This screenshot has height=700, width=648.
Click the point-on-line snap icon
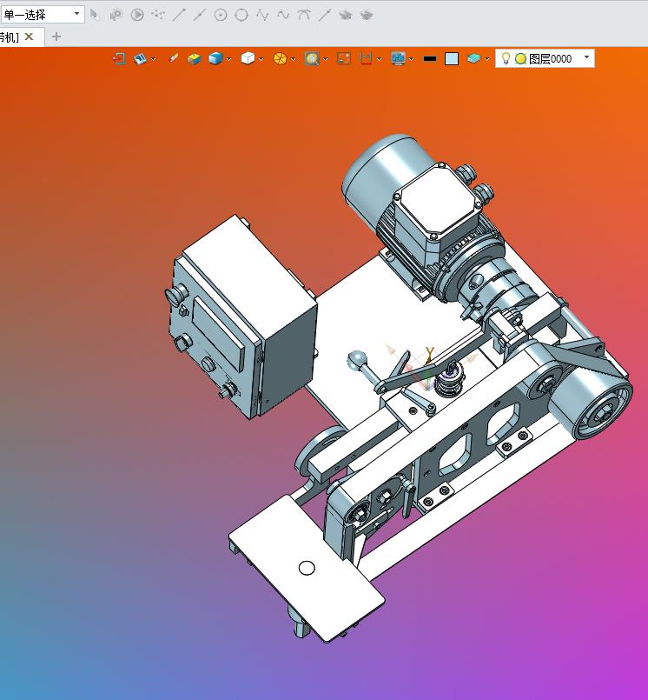(324, 15)
